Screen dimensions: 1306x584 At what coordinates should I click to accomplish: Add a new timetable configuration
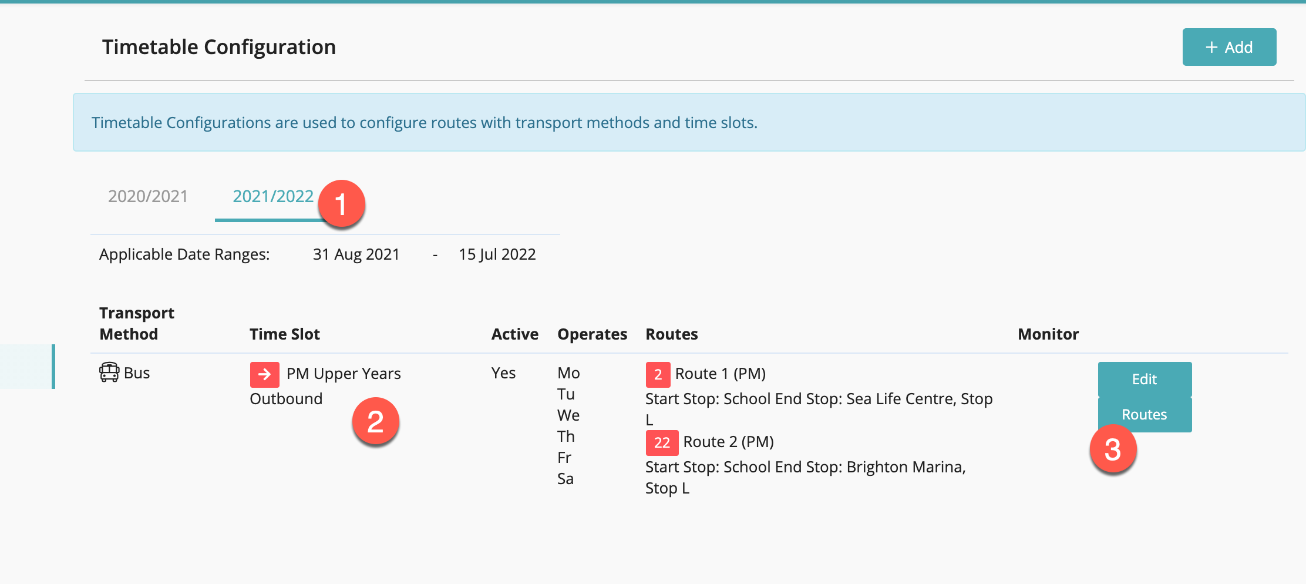pos(1229,47)
